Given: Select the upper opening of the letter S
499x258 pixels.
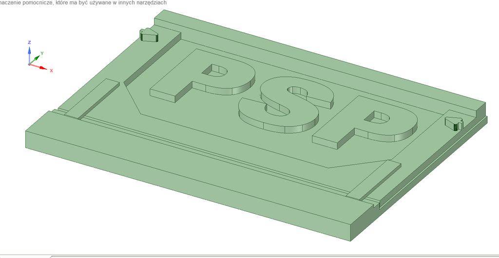Looking at the screenshot, I should [297, 91].
